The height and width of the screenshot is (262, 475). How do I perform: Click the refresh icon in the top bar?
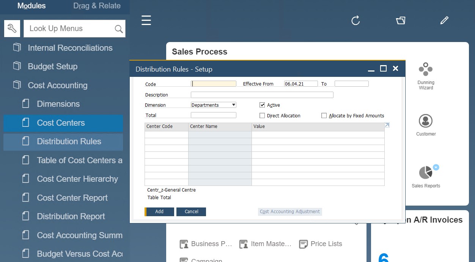click(355, 20)
